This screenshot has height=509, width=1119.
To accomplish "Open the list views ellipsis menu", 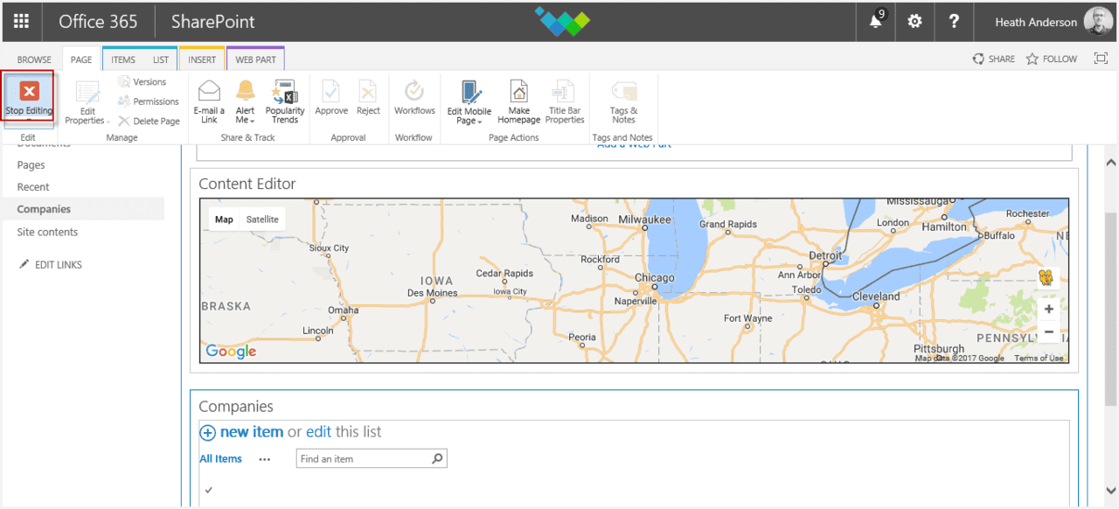I will click(x=265, y=458).
